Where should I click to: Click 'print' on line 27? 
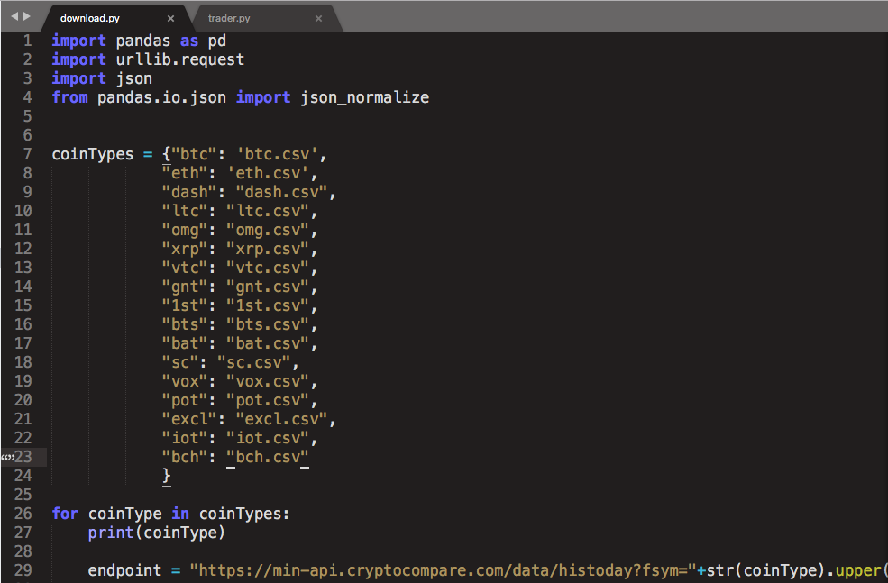(x=110, y=533)
